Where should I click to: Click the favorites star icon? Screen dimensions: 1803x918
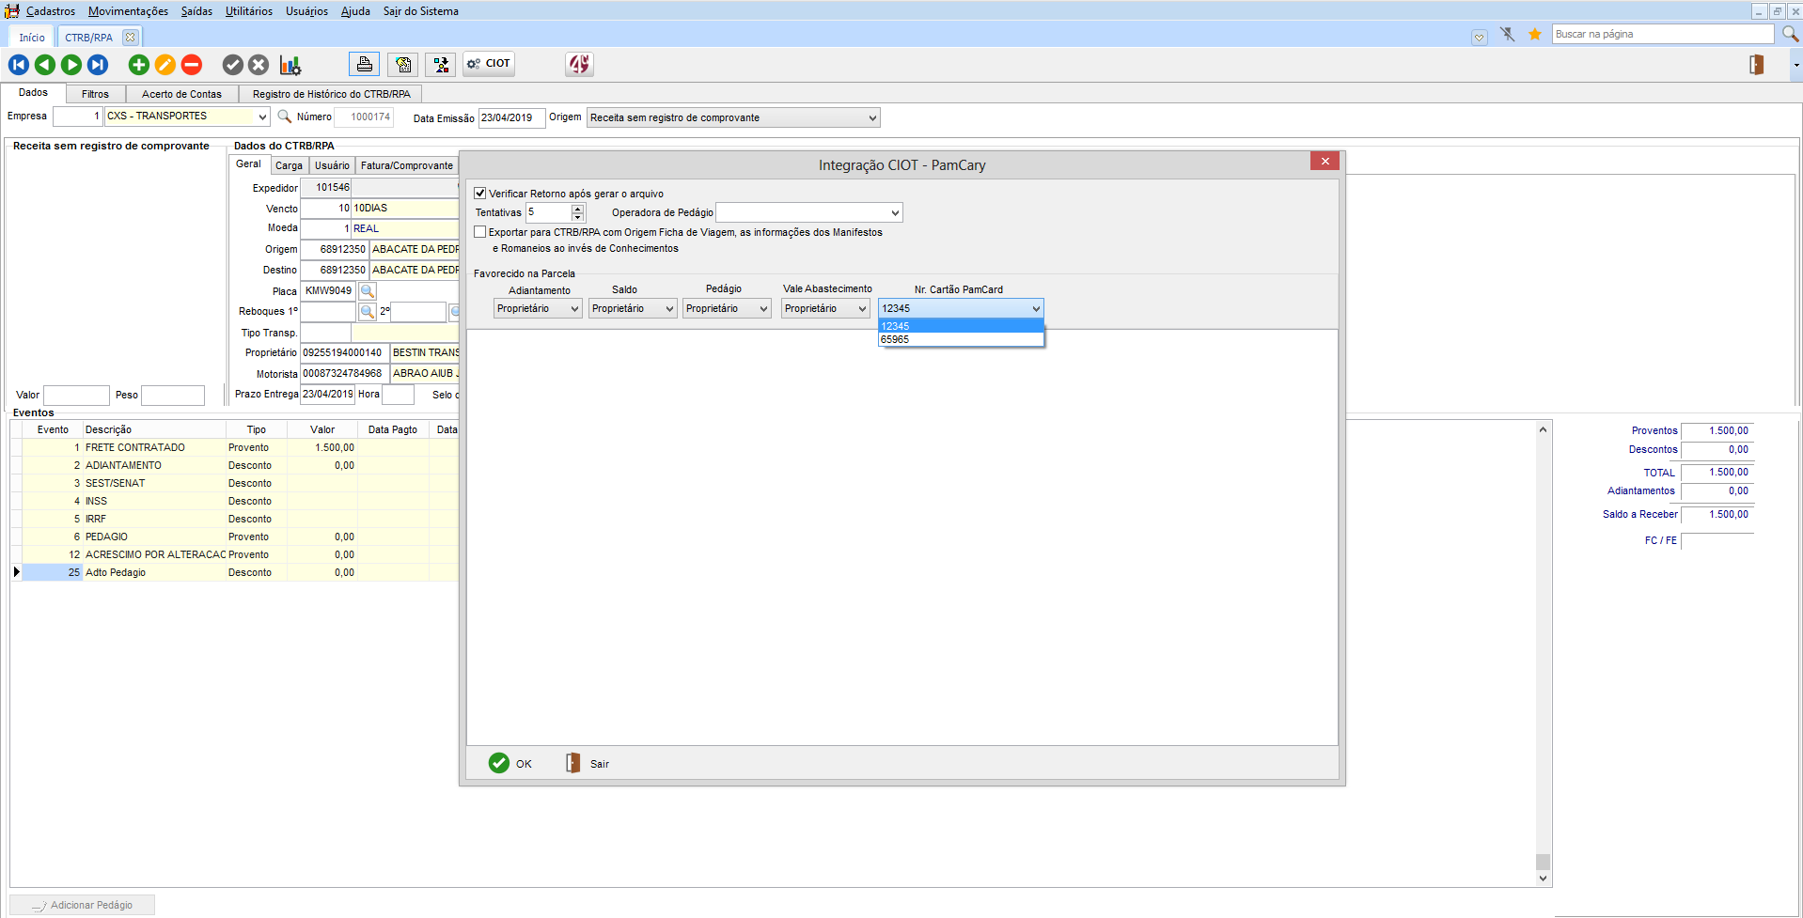1535,35
